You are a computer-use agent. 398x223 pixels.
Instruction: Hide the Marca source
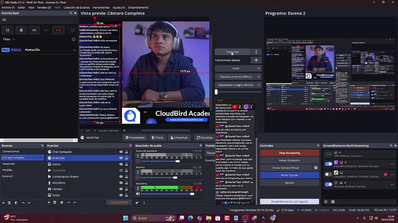click(x=121, y=164)
